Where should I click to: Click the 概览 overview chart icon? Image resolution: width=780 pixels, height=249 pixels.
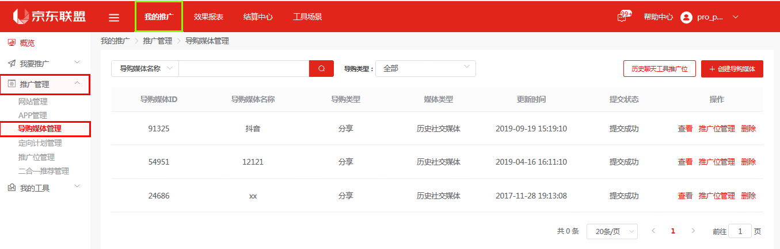(x=12, y=42)
